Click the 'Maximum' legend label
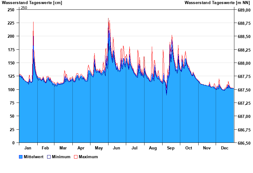 (x=88, y=157)
